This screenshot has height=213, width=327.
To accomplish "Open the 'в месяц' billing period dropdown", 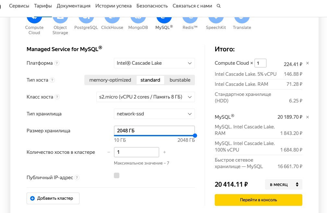I will (x=284, y=184).
